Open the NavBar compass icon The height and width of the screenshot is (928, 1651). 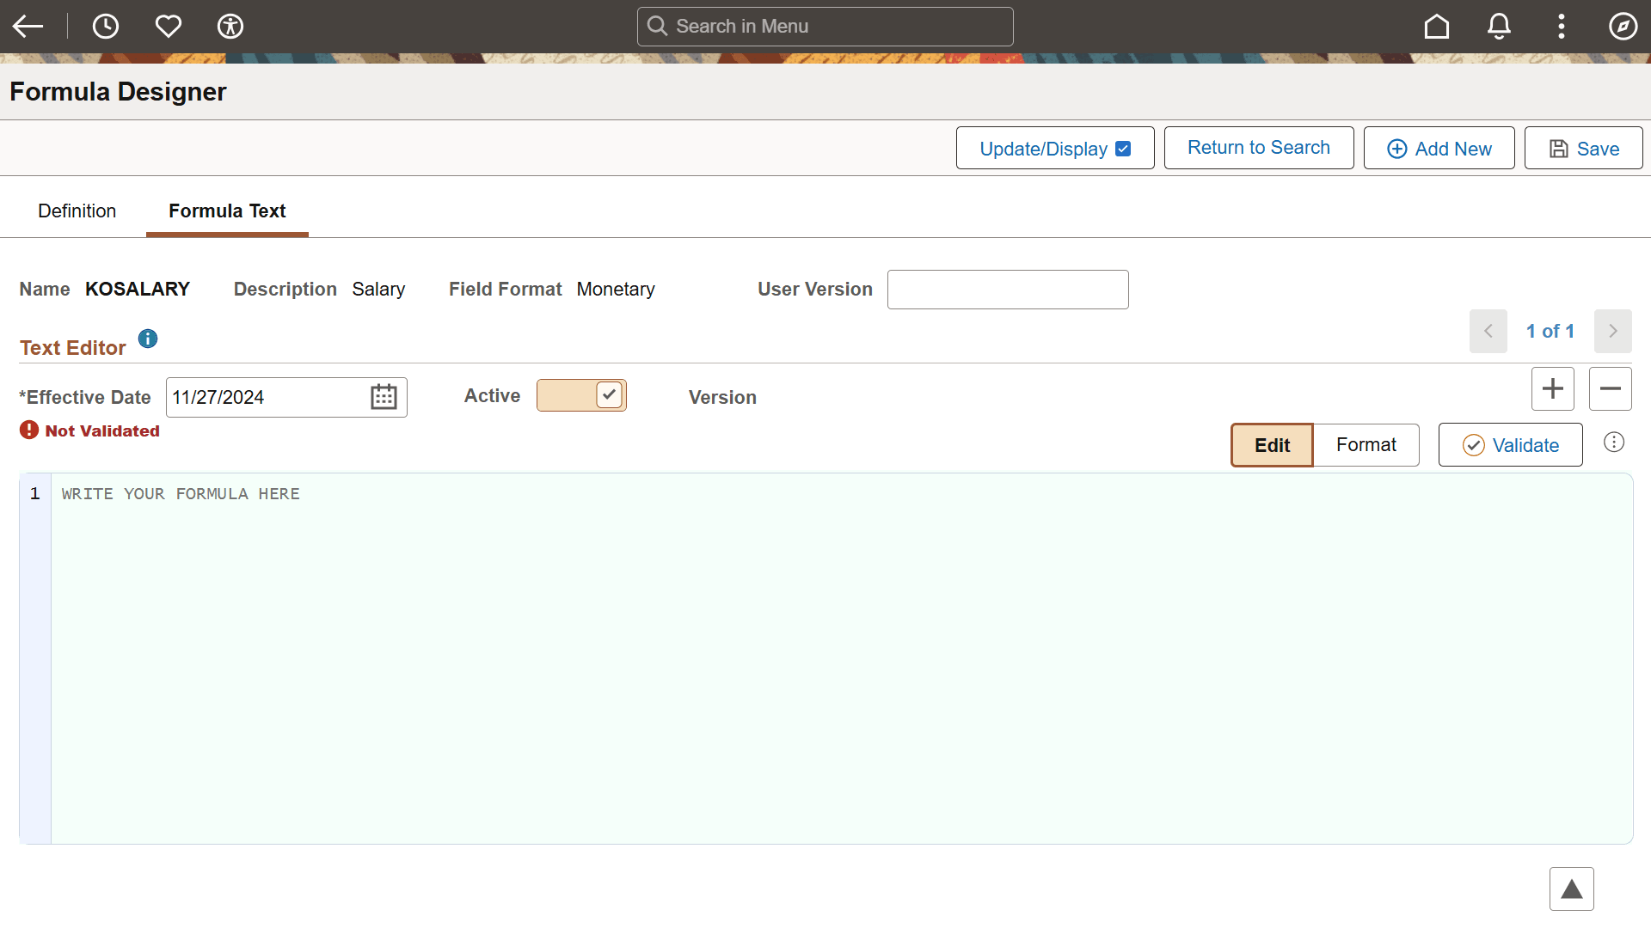point(1623,26)
